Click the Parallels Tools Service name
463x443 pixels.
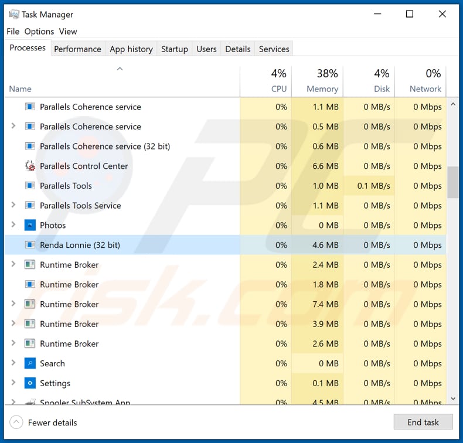click(80, 206)
